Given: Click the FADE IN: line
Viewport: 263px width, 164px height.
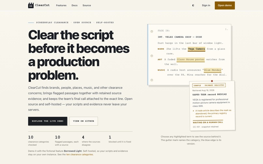Looking at the screenshot, I should pyautogui.click(x=164, y=31).
